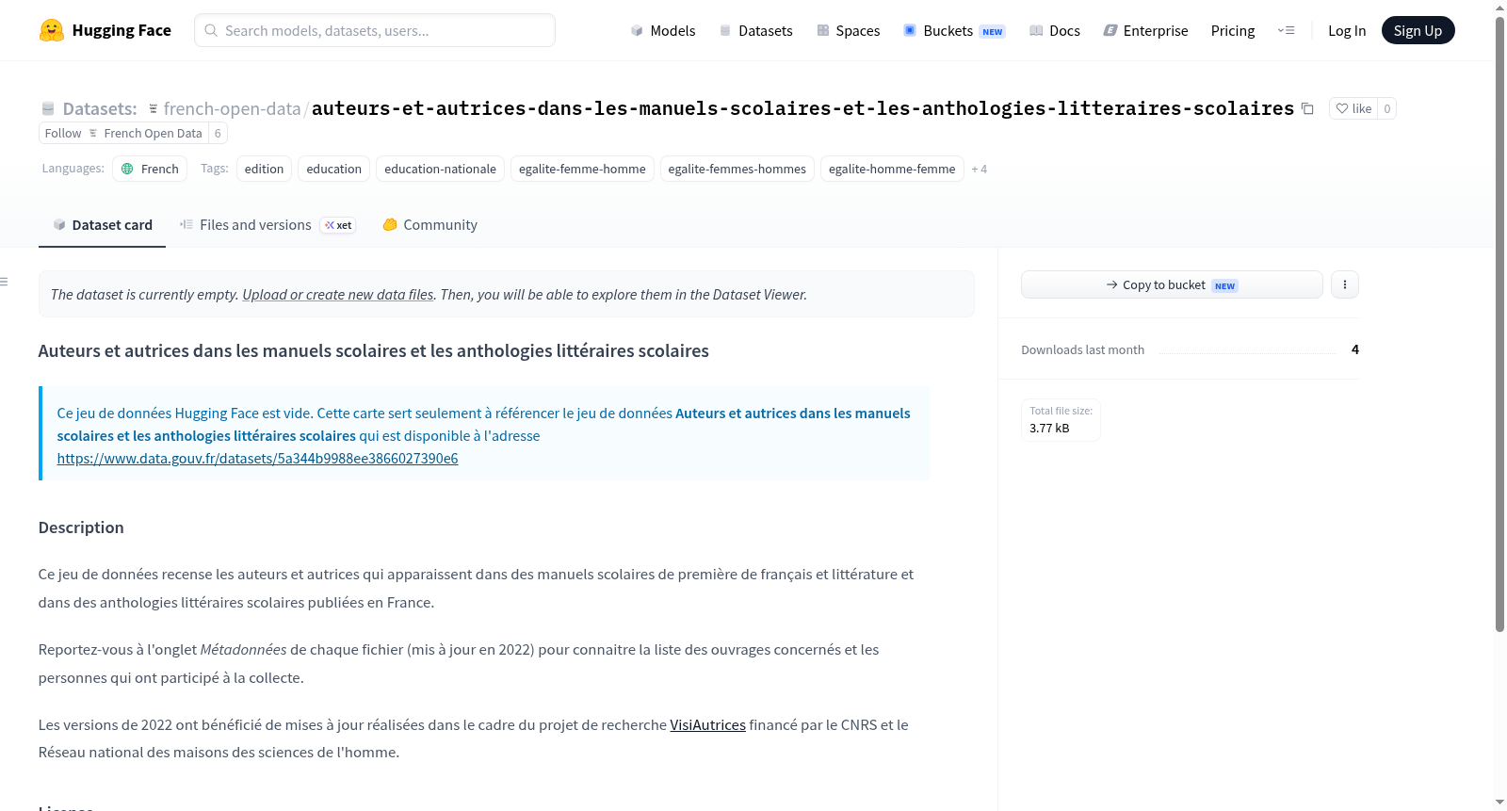Select the egalite-femmes-hommes tag

click(x=737, y=169)
